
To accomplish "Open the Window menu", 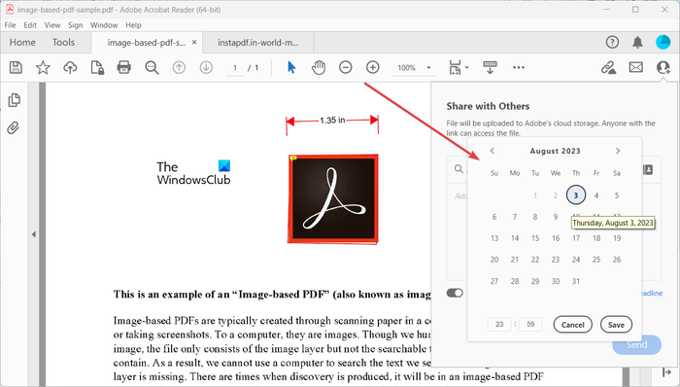I will tap(104, 25).
